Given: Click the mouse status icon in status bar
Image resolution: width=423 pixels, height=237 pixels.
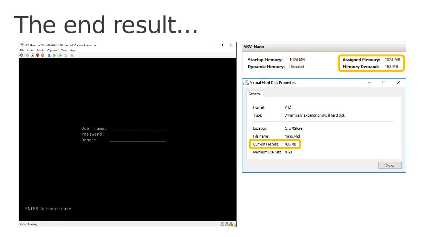Looking at the screenshot, I should pos(227,224).
